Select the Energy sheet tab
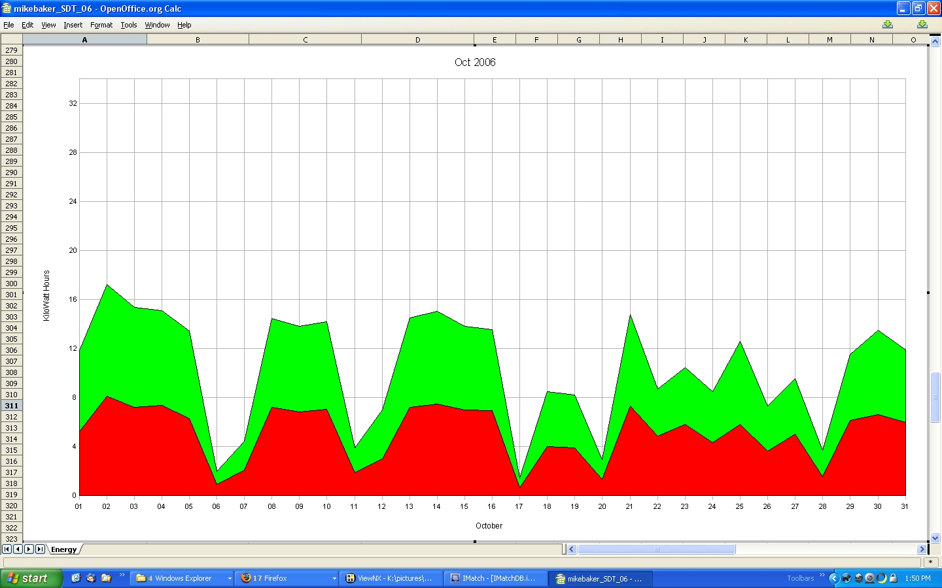942x588 pixels. [64, 549]
